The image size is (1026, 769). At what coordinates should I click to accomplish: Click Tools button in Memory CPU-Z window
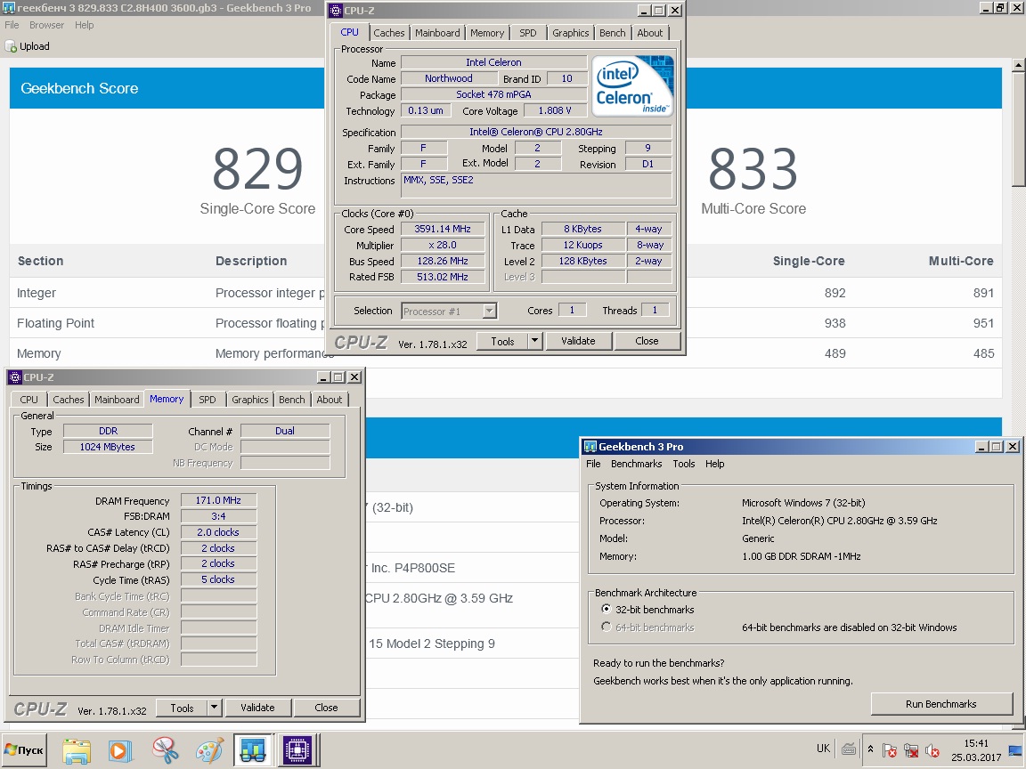click(x=182, y=708)
